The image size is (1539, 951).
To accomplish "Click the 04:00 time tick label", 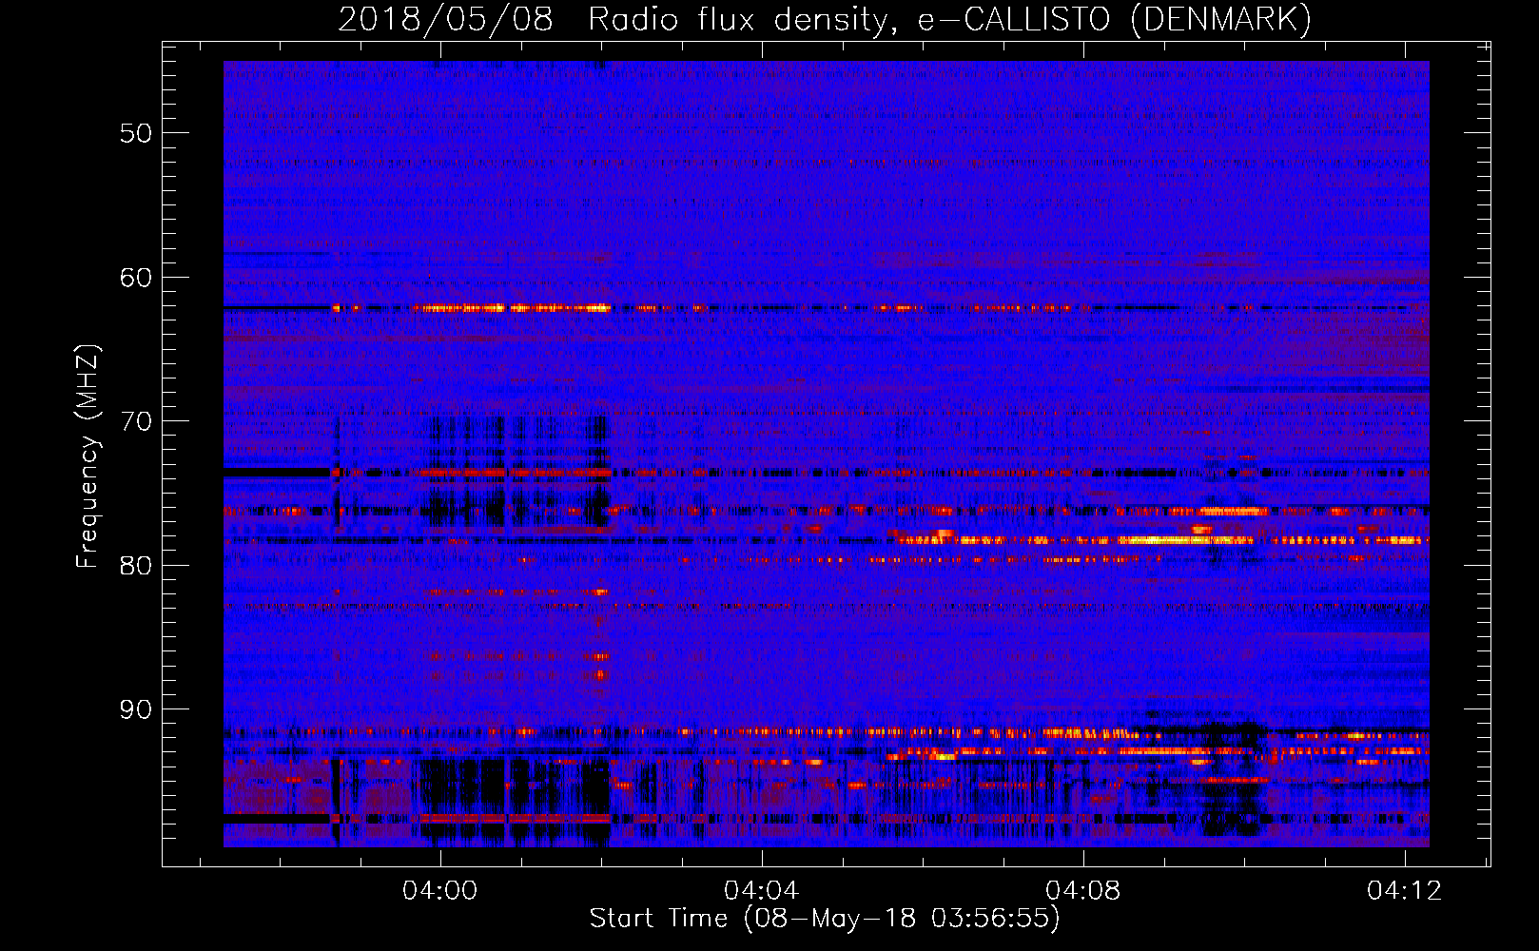I will coord(439,891).
